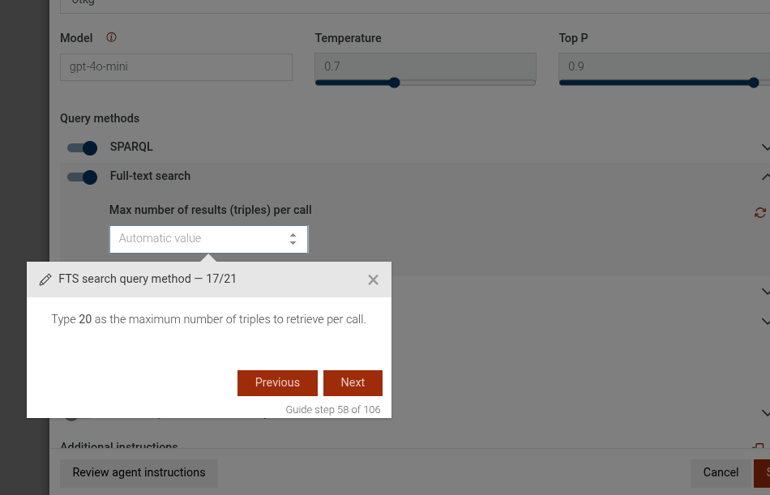Click the Top P slider handle

coord(754,82)
